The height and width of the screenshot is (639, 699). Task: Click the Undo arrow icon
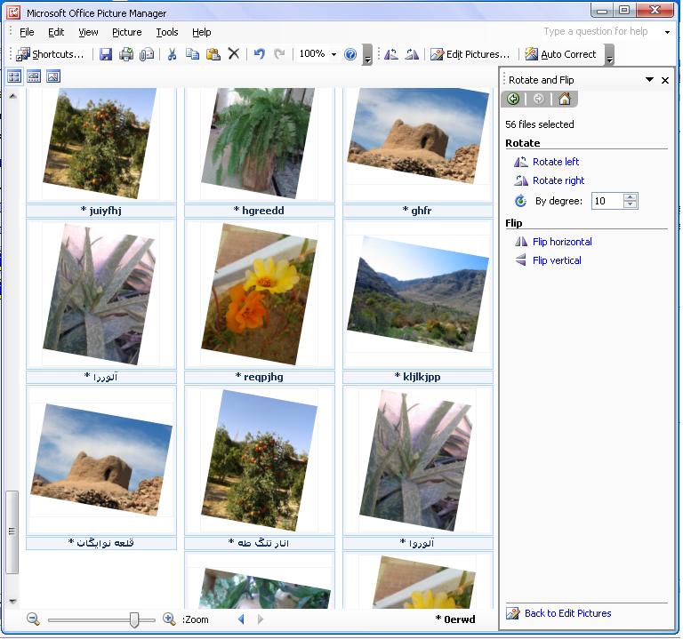pos(259,54)
